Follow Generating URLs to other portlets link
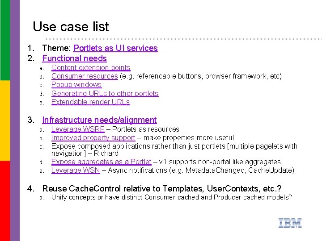The image size is (322, 241). coord(105,93)
